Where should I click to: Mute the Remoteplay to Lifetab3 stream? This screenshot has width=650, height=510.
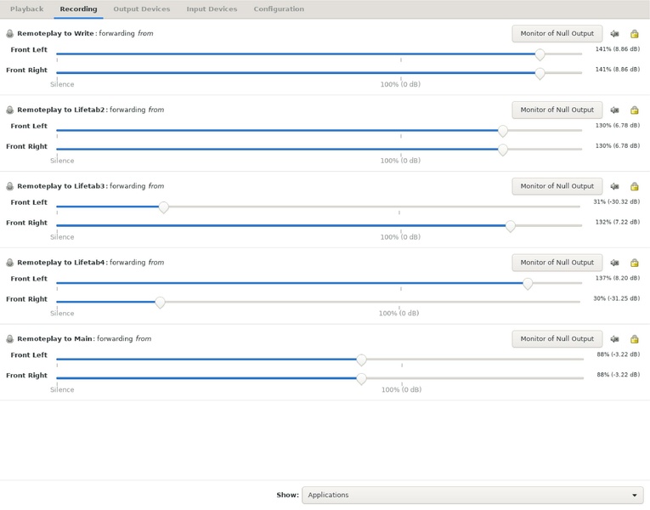tap(614, 187)
